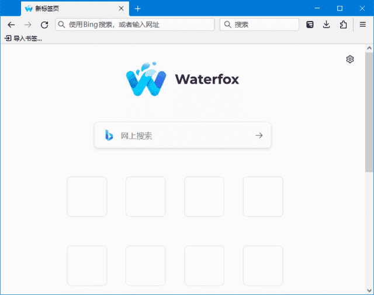Open a new tab with plus button
Viewport: 374px width, 295px height.
coord(138,8)
